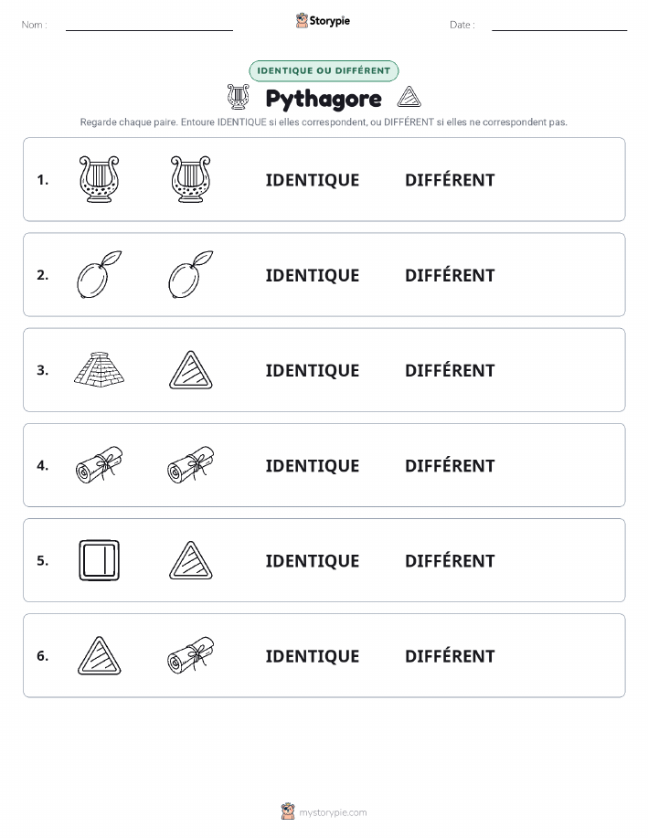648x838 pixels.
Task: Click the lyre icon beside Pythagore title
Action: [x=238, y=97]
